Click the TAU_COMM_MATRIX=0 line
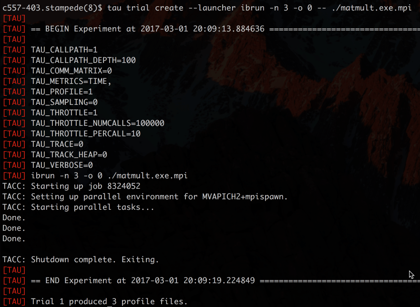420x307 pixels. pyautogui.click(x=57, y=71)
